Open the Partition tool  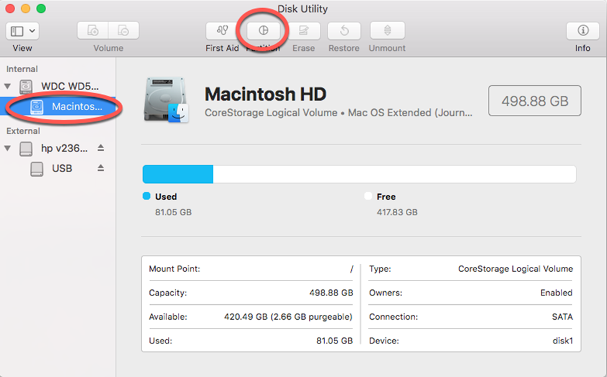263,30
